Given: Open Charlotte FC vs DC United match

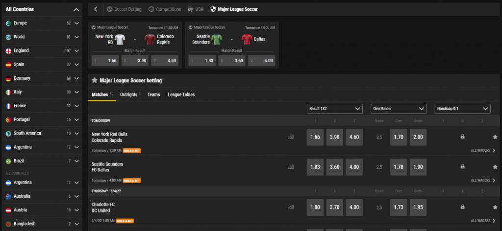Looking at the screenshot, I should point(103,208).
